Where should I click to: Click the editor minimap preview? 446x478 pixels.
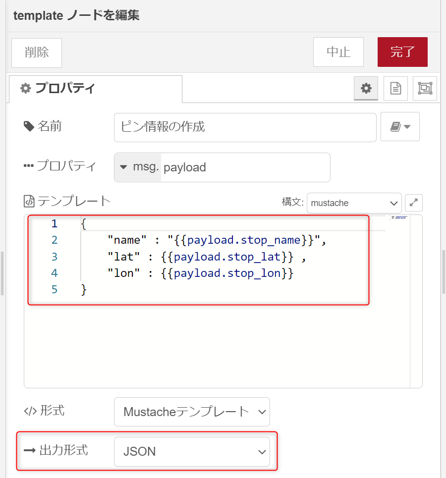coord(399,217)
